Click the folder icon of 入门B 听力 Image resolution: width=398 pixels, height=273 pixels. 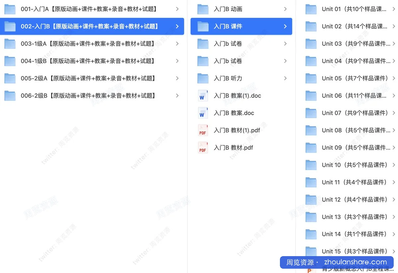click(203, 78)
